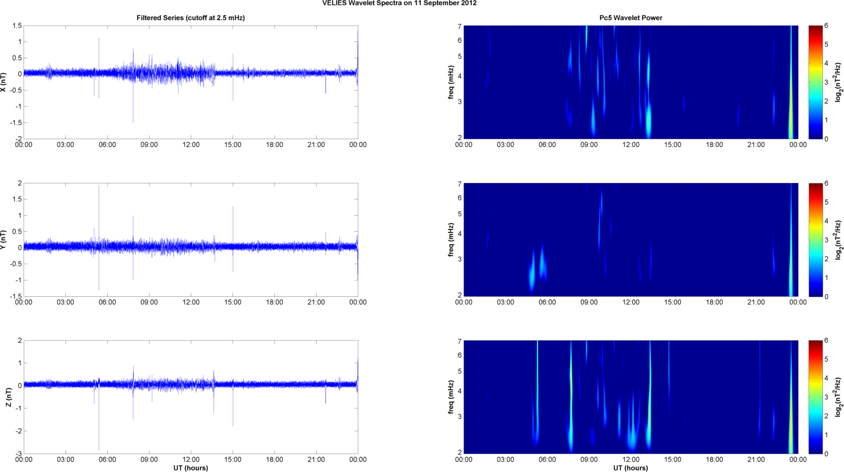This screenshot has width=844, height=472.
Task: Click the colorbar beside the middle spectrogram
Action: tap(815, 240)
